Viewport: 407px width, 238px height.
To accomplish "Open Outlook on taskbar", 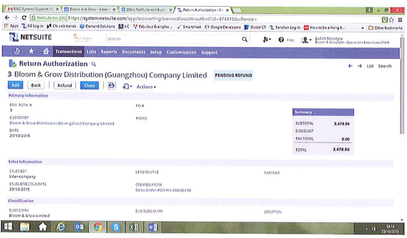I will pyautogui.click(x=79, y=227).
